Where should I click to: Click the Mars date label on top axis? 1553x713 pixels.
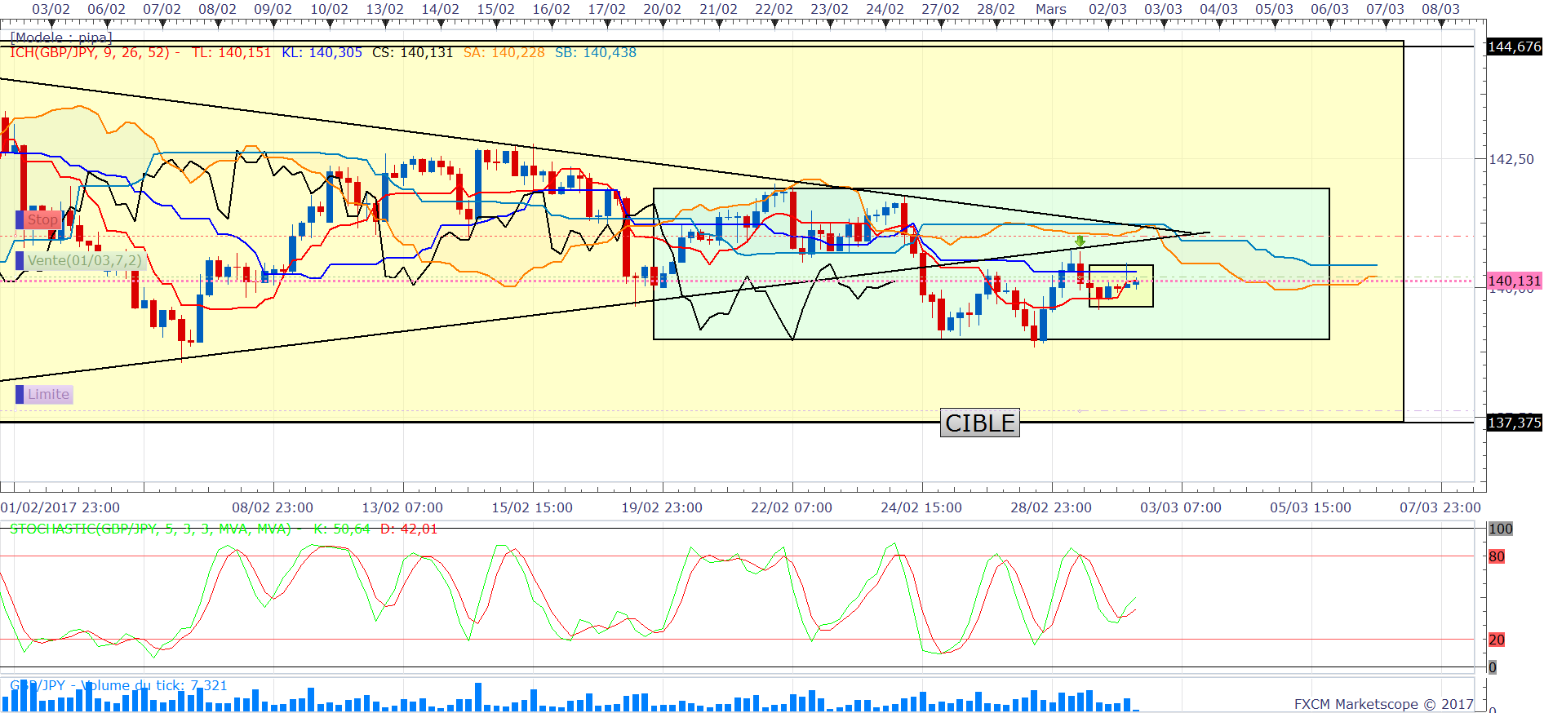(x=1051, y=9)
